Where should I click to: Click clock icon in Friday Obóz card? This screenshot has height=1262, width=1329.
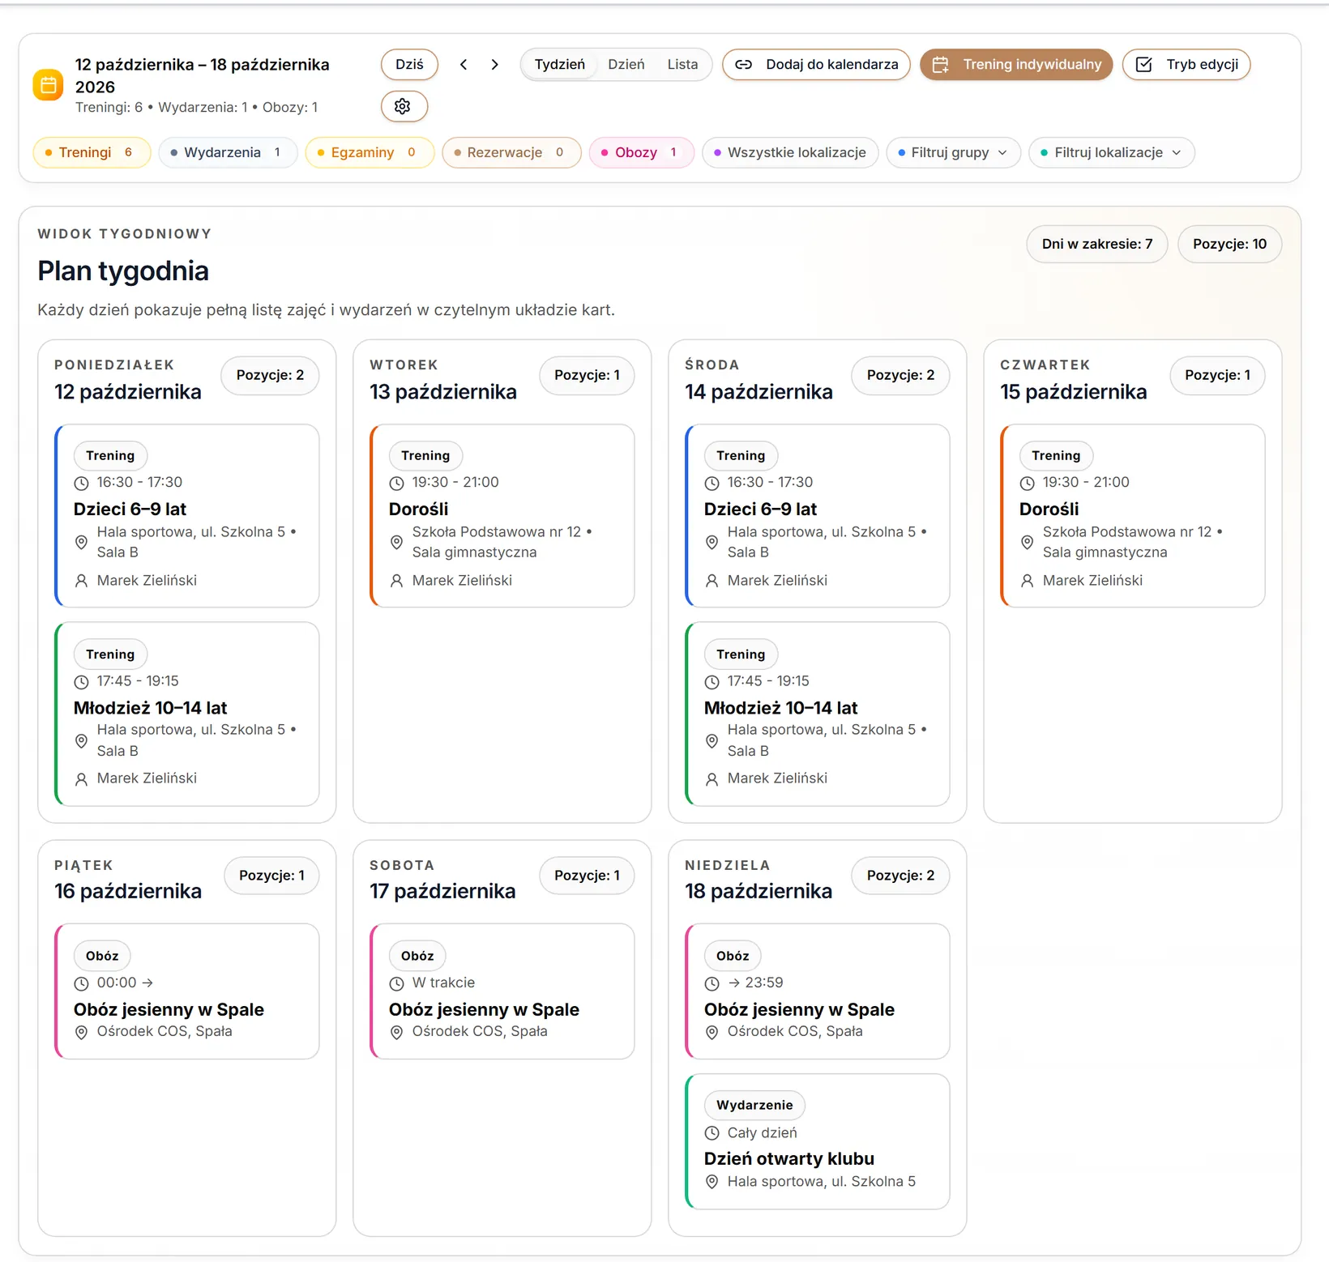tap(81, 983)
